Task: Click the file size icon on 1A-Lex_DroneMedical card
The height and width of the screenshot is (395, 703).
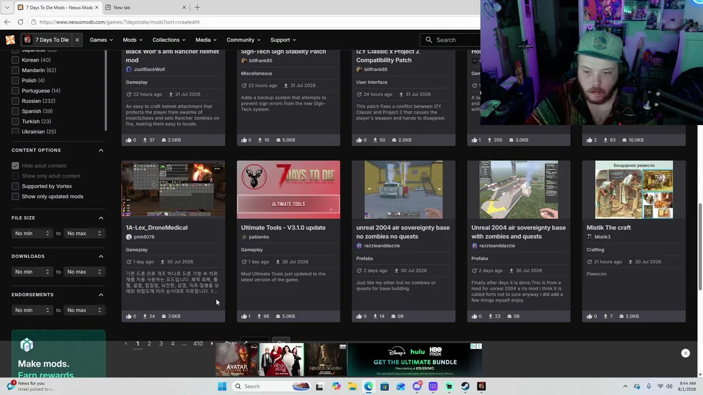Action: click(164, 316)
